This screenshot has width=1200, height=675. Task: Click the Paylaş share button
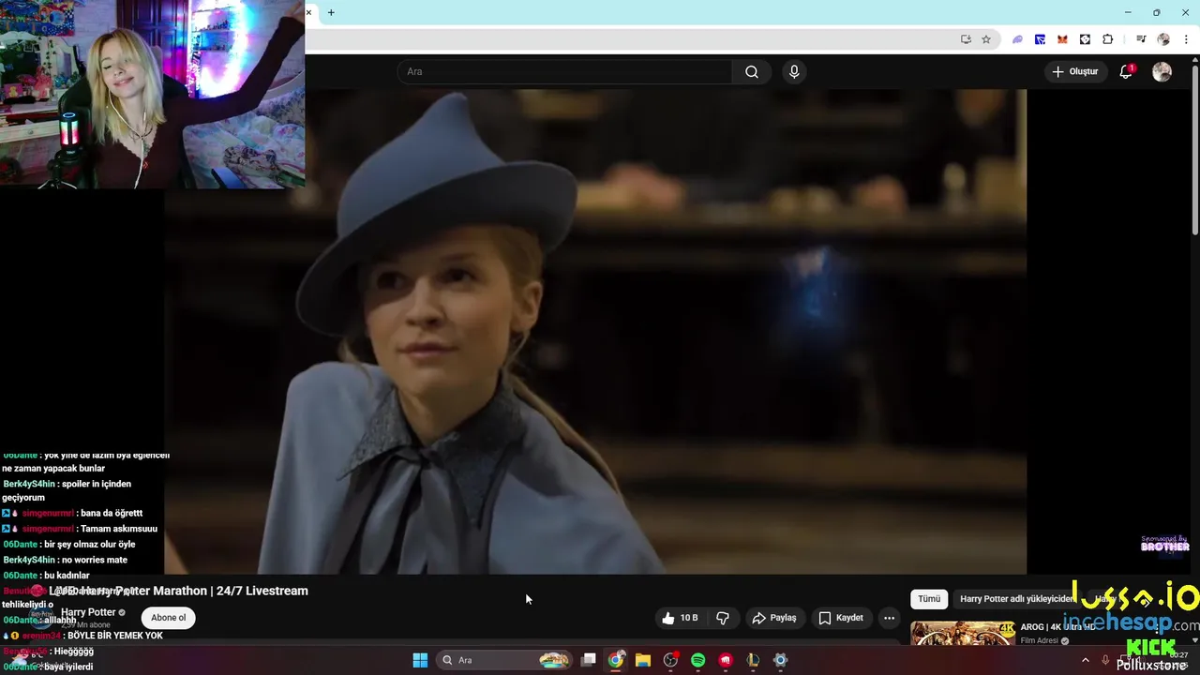pos(774,618)
